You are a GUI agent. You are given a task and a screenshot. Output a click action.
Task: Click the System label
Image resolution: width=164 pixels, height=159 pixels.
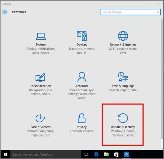pos(41,45)
